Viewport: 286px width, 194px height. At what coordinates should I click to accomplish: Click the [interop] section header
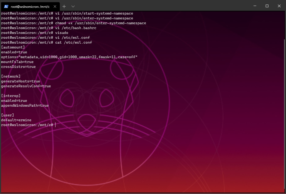click(x=11, y=96)
